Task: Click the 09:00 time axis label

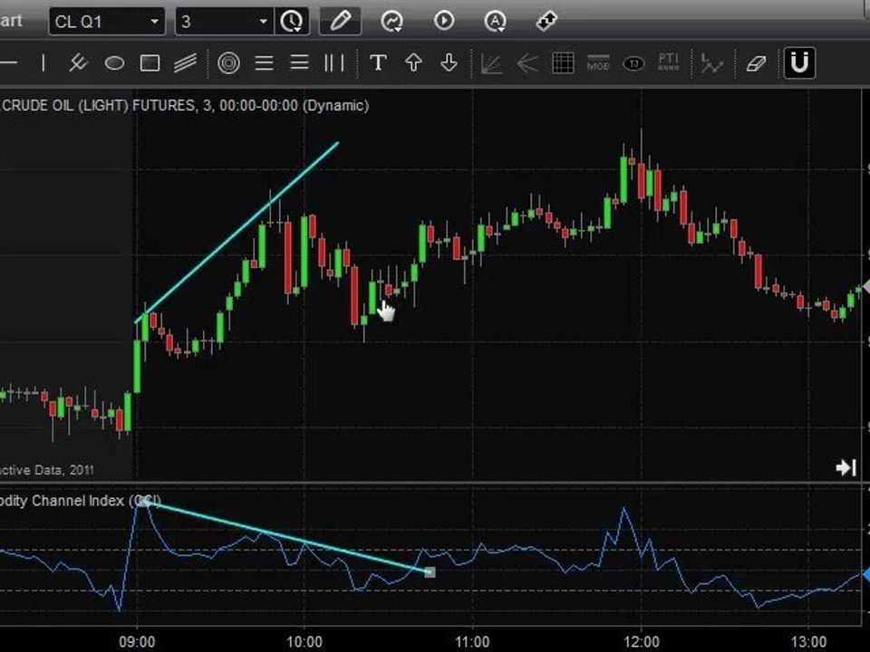Action: [137, 642]
